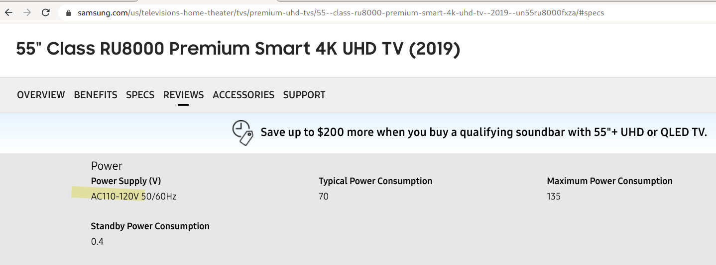Go to the ACCESSORIES tab
The width and height of the screenshot is (716, 265).
coord(243,95)
